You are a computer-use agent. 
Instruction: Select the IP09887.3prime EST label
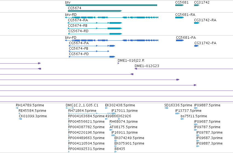[209, 143]
